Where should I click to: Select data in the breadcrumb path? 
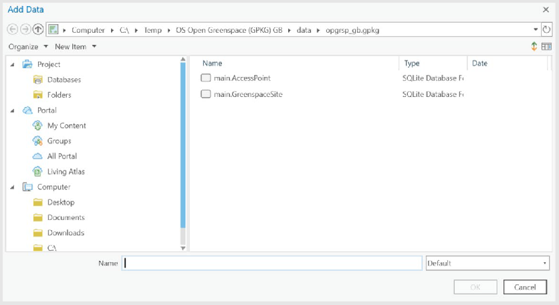(x=304, y=30)
